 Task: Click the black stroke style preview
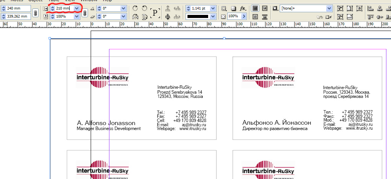coord(198,16)
